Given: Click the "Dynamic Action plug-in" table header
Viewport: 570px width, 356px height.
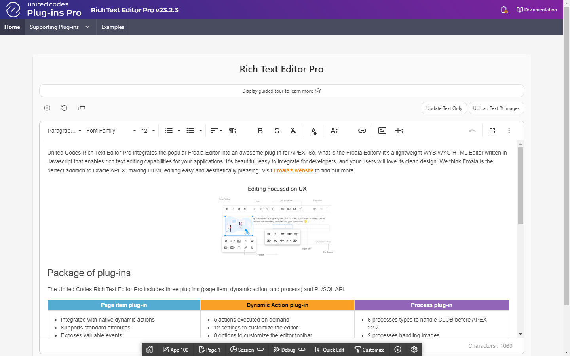Looking at the screenshot, I should [x=277, y=305].
